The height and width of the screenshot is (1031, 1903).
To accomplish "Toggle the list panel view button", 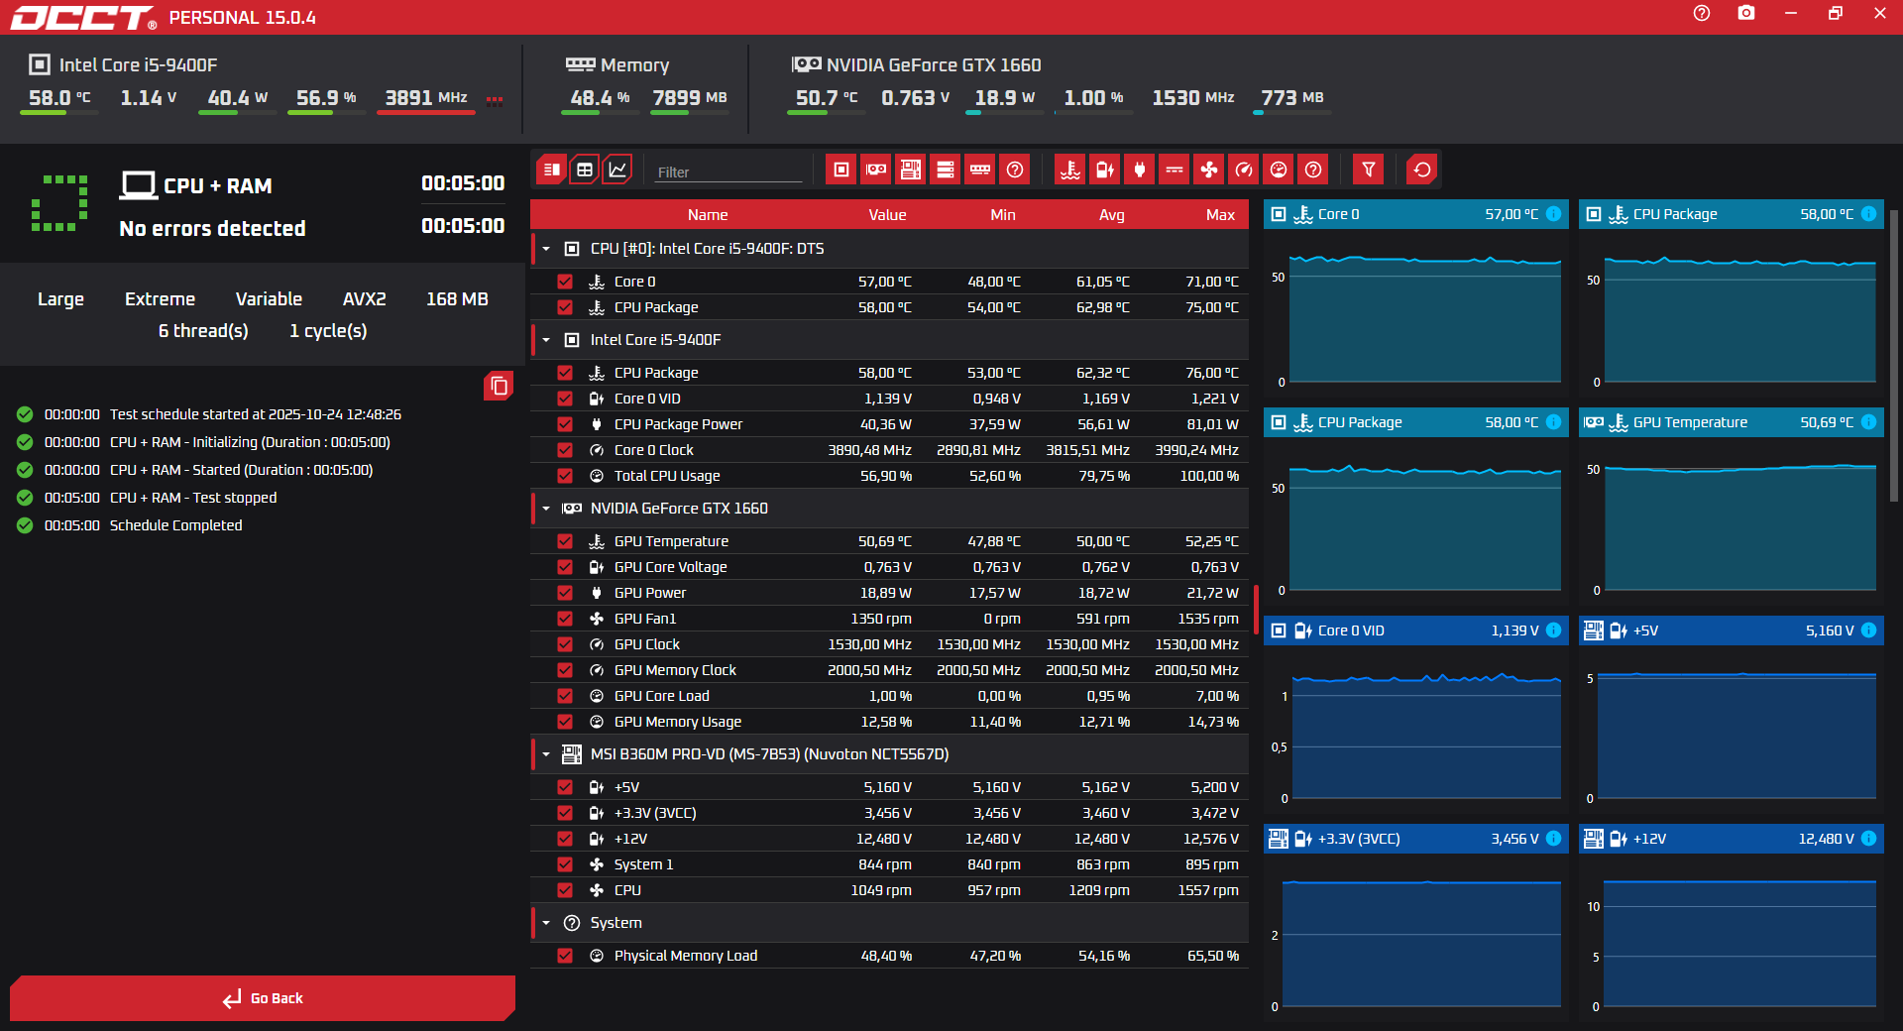I will 552,170.
